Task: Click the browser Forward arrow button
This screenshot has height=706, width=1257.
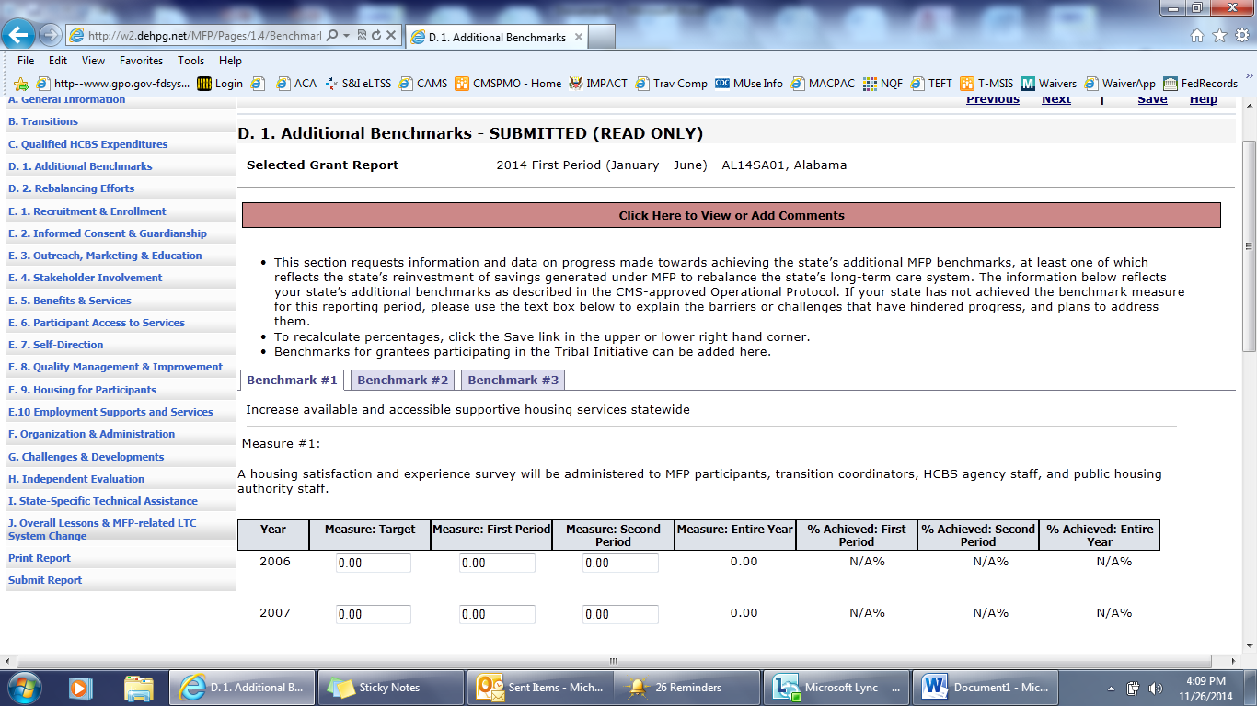Action: point(50,36)
